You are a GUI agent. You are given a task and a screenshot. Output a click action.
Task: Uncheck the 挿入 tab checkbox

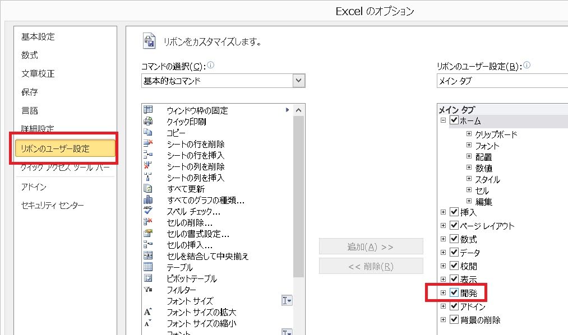pyautogui.click(x=454, y=212)
